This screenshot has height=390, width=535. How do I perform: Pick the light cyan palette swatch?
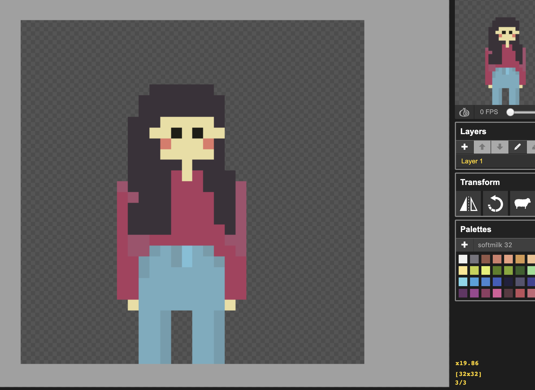[463, 282]
